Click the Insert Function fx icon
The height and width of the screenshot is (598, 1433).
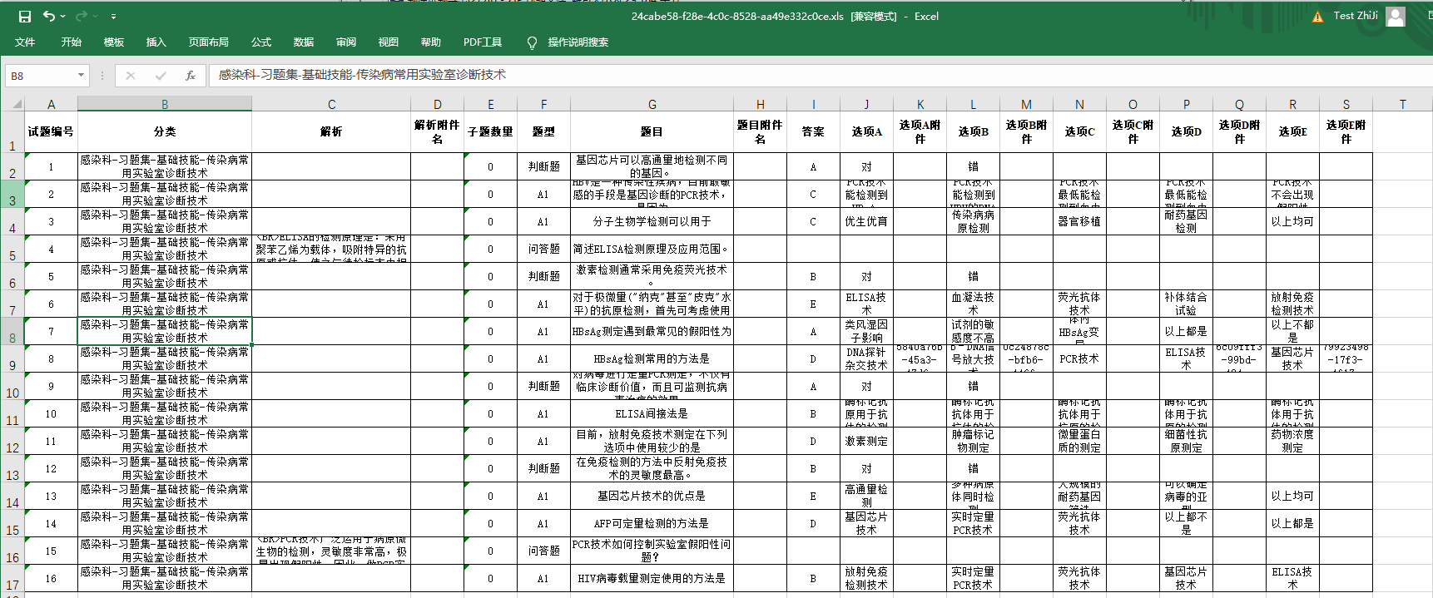coord(191,76)
